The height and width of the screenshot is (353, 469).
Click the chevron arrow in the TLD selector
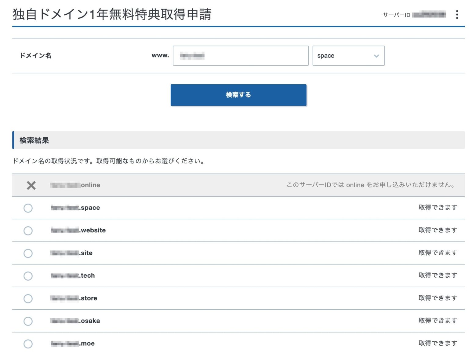(376, 56)
